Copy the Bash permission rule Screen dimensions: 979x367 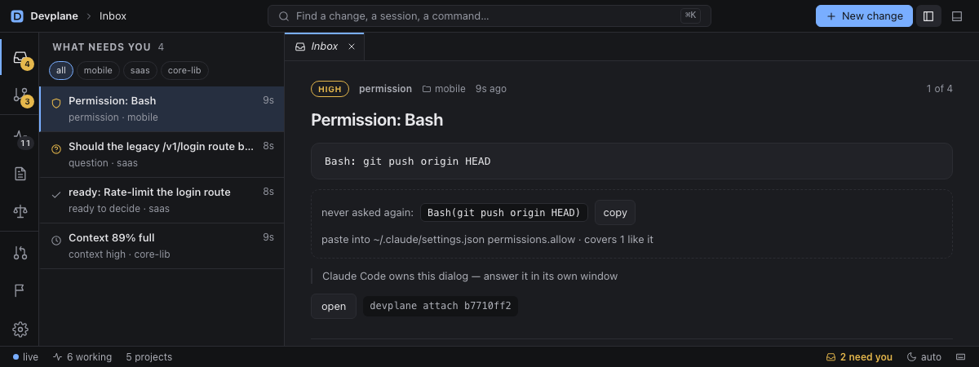tap(615, 213)
